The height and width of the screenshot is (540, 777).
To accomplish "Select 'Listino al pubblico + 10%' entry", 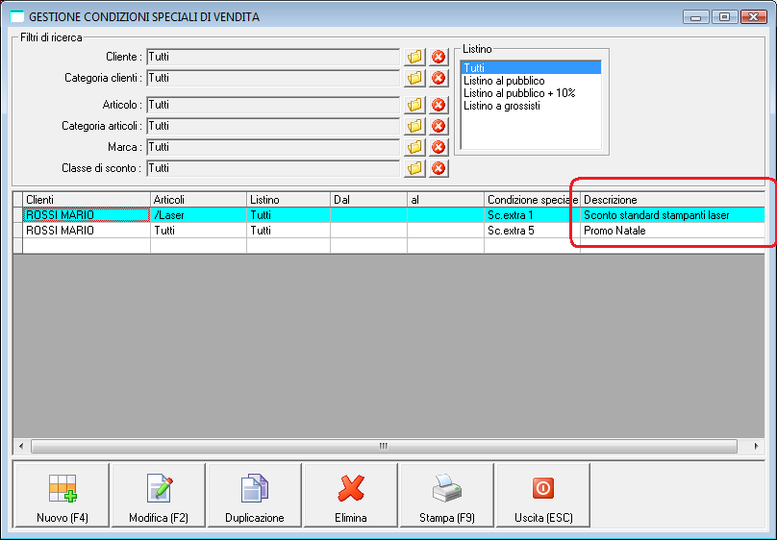I will click(x=531, y=93).
